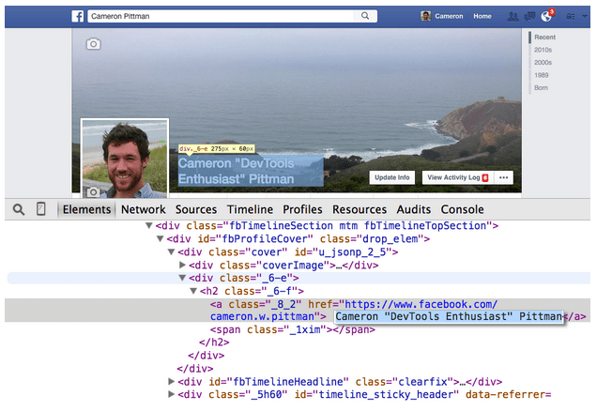
Task: Collapse the div class _6-e node
Action: coord(182,278)
